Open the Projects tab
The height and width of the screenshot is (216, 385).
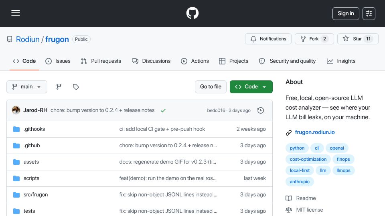(233, 61)
